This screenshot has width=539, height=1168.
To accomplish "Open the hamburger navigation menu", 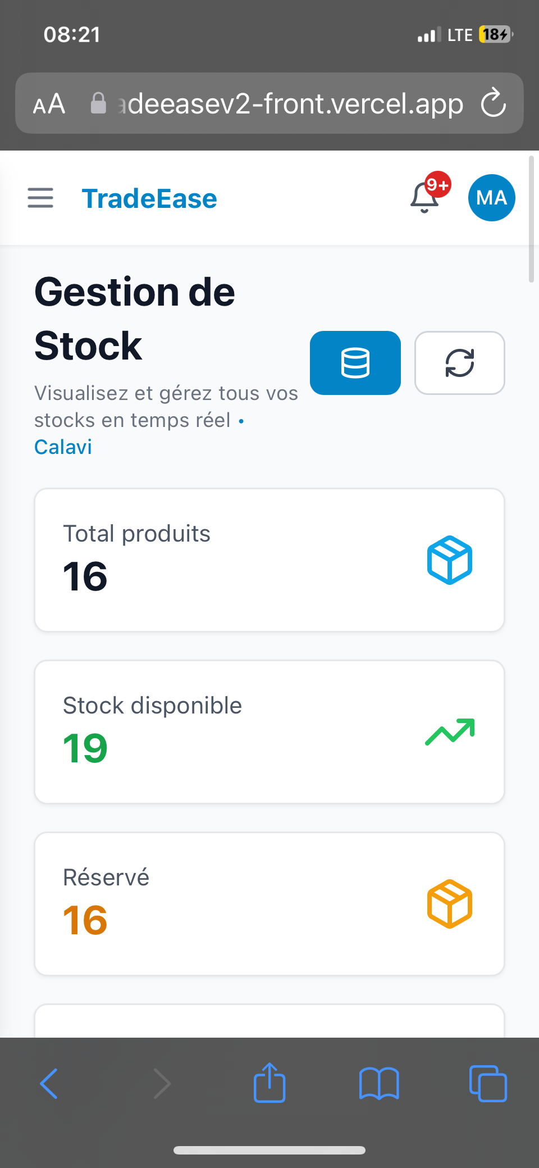I will (x=40, y=198).
